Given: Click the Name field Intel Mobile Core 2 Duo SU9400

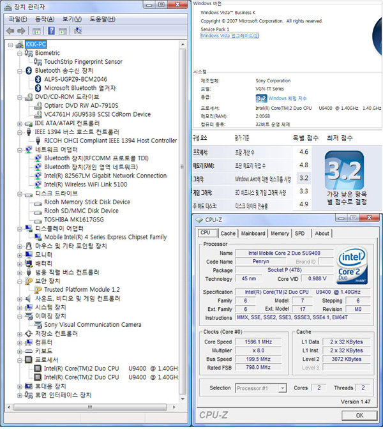Looking at the screenshot, I should coord(284,253).
